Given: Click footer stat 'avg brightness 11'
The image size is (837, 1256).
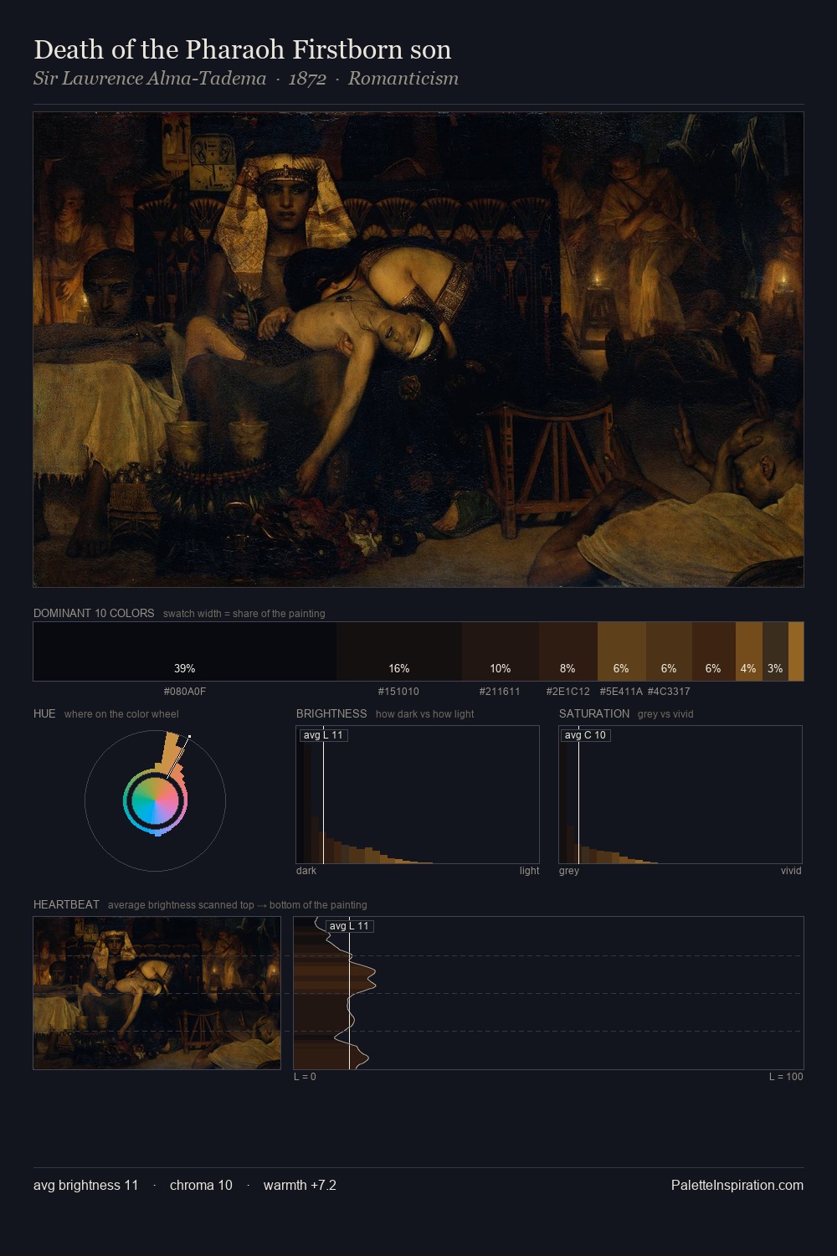Looking at the screenshot, I should tap(86, 1185).
